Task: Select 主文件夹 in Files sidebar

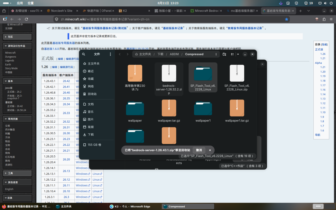Action: [x=97, y=64]
